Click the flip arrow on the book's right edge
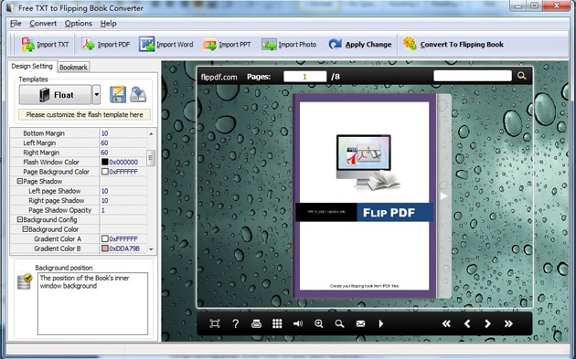576x359 pixels. coord(443,196)
